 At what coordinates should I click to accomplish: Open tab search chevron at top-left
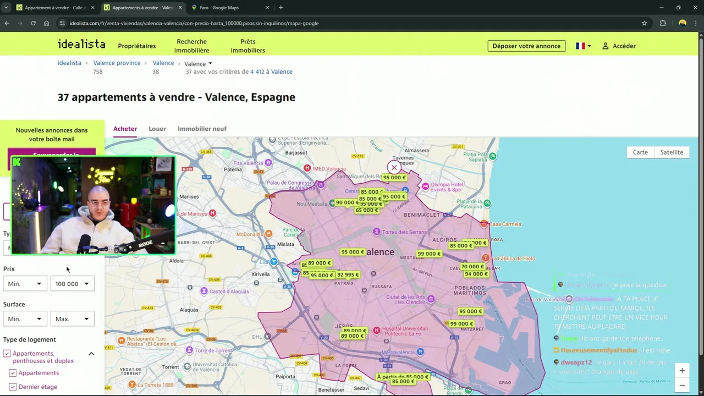pyautogui.click(x=6, y=8)
